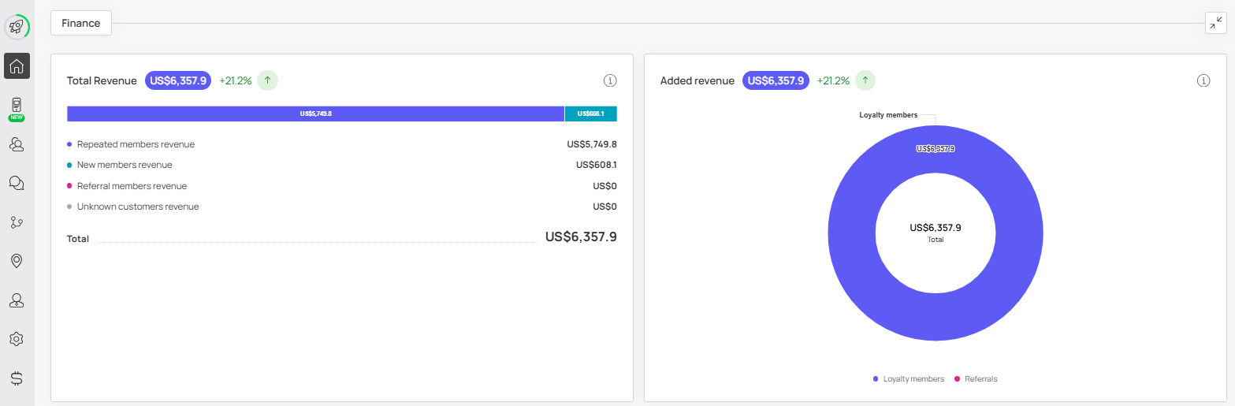Viewport: 1235px width, 406px height.
Task: Open the mobile device icon marked NEW
Action: click(x=17, y=106)
